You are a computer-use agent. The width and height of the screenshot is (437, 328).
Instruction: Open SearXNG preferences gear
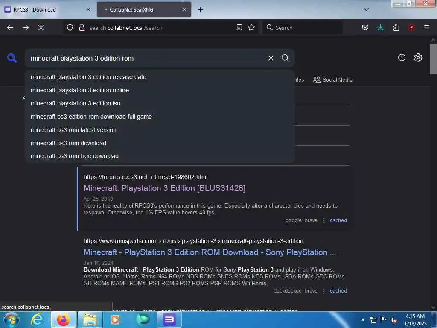[x=418, y=58]
